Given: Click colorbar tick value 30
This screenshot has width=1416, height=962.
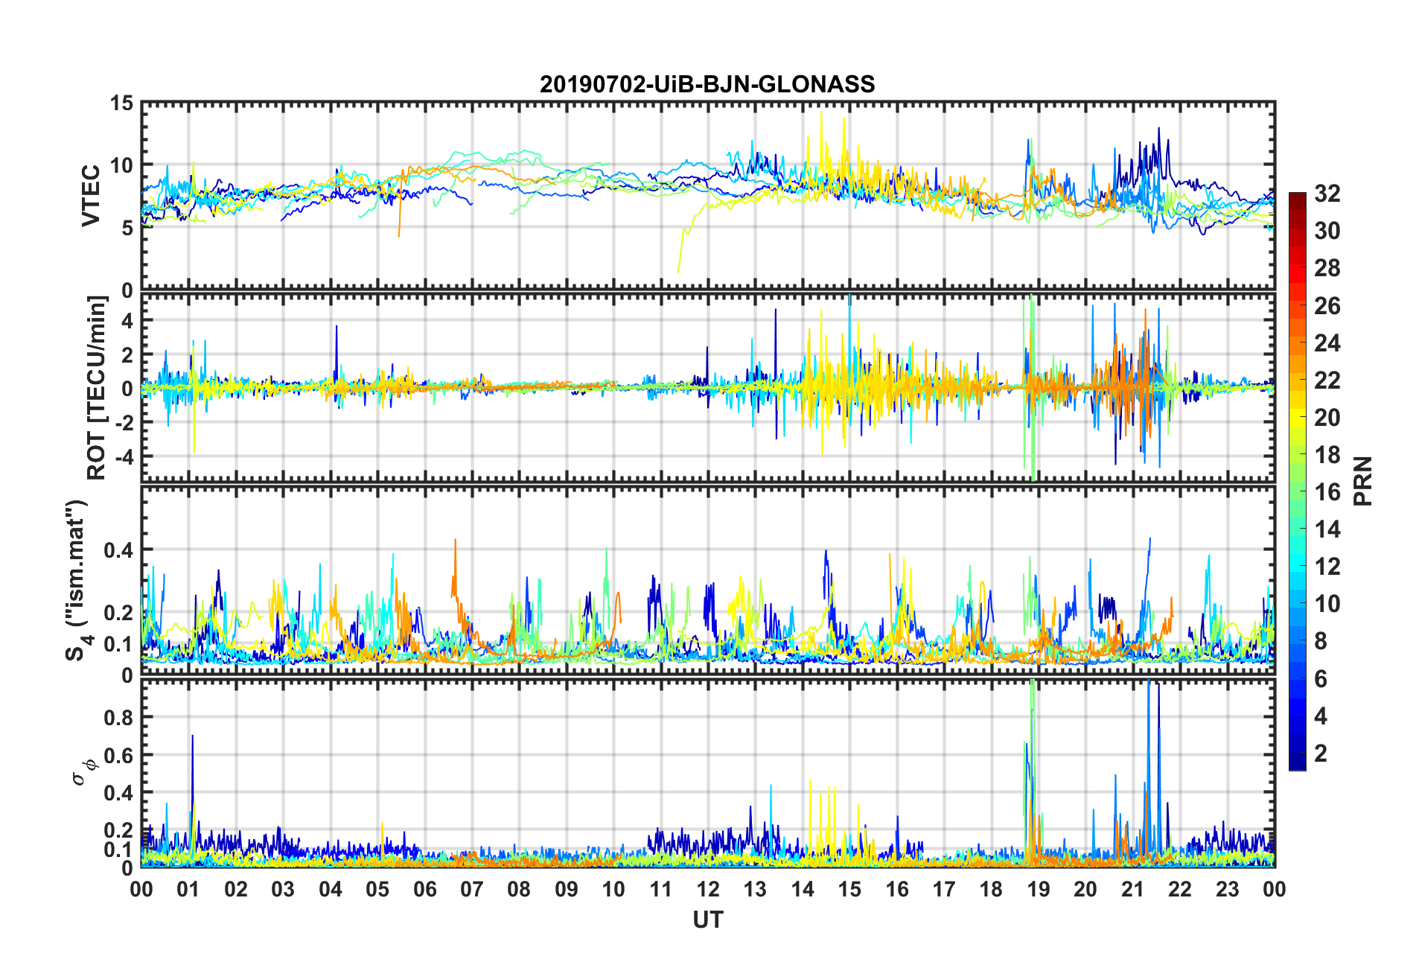Looking at the screenshot, I should point(1327,231).
